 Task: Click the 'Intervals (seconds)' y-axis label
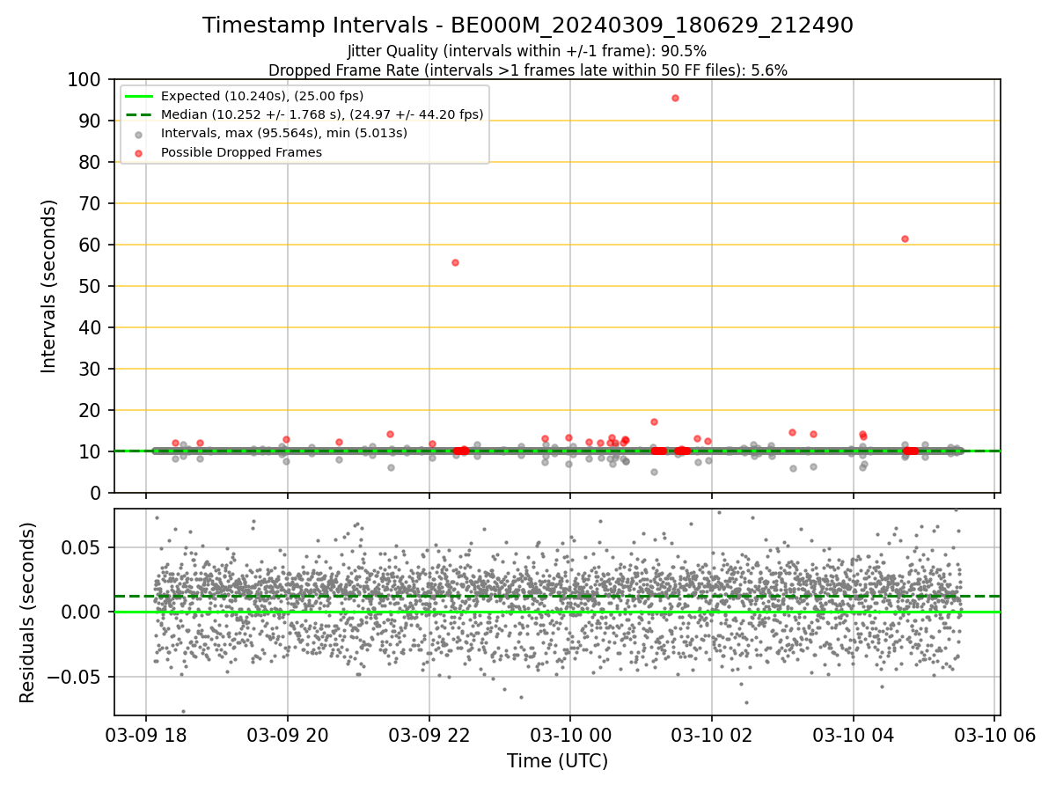pyautogui.click(x=49, y=286)
